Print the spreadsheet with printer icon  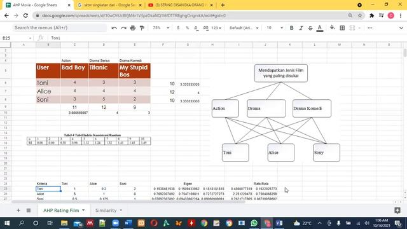133,28
